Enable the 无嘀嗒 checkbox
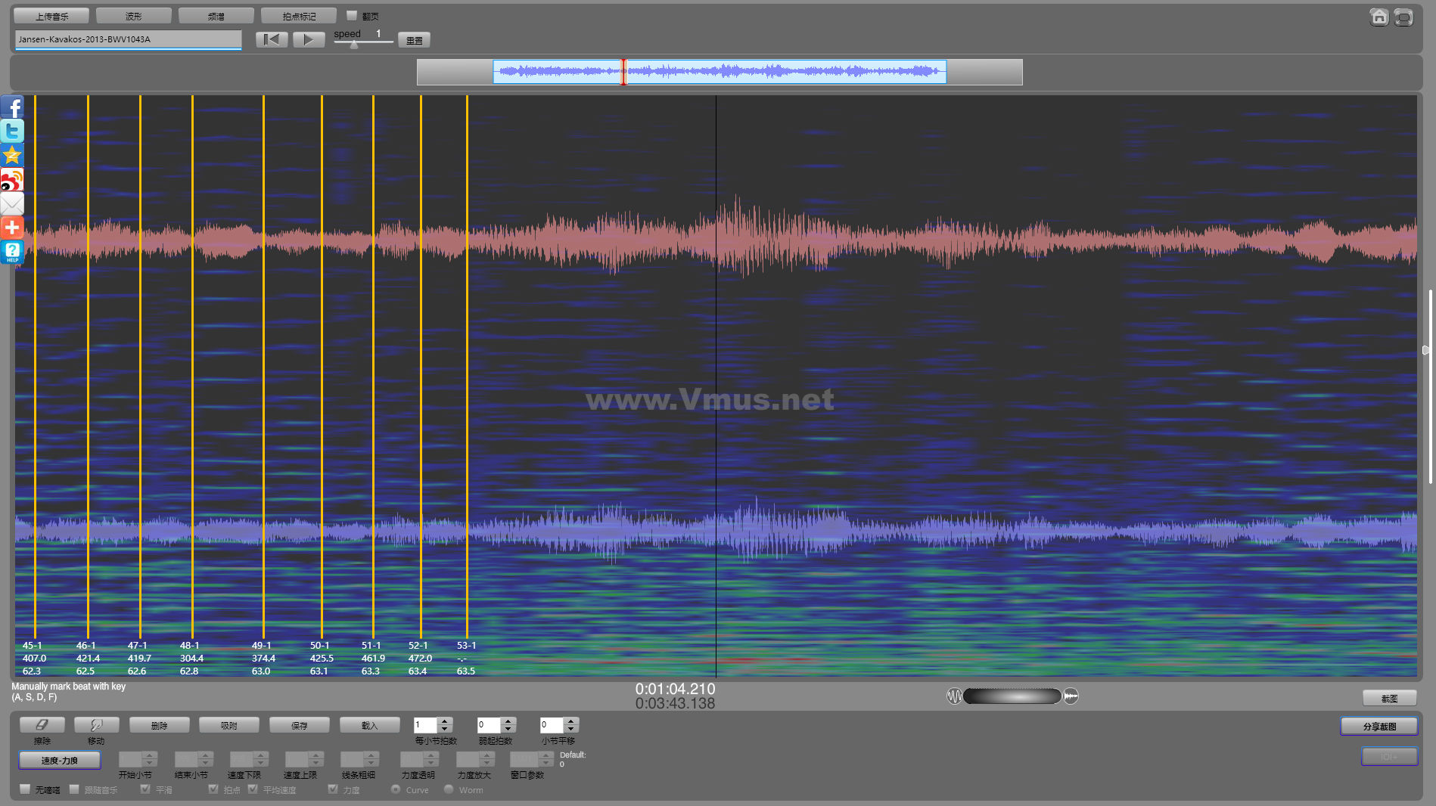This screenshot has width=1436, height=806. click(x=25, y=789)
